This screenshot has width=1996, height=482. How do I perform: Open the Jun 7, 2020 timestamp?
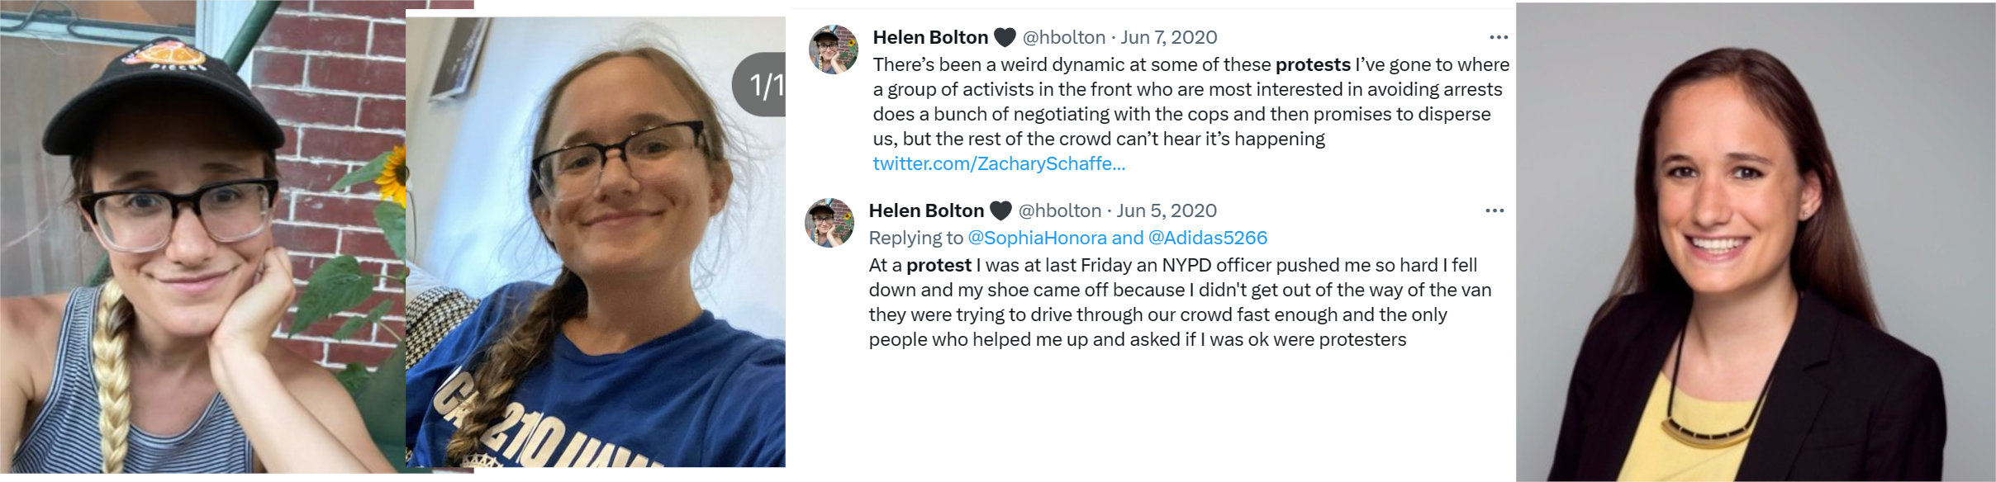tap(1168, 37)
